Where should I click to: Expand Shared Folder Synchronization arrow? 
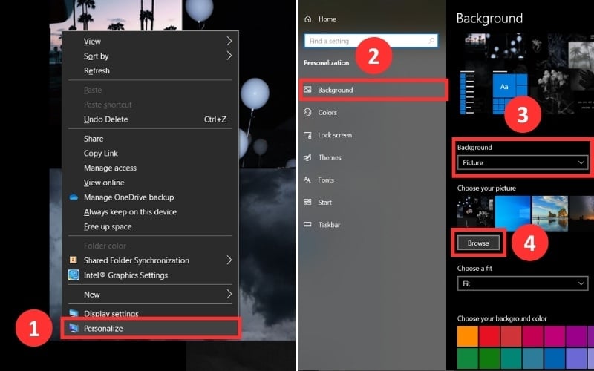click(229, 260)
